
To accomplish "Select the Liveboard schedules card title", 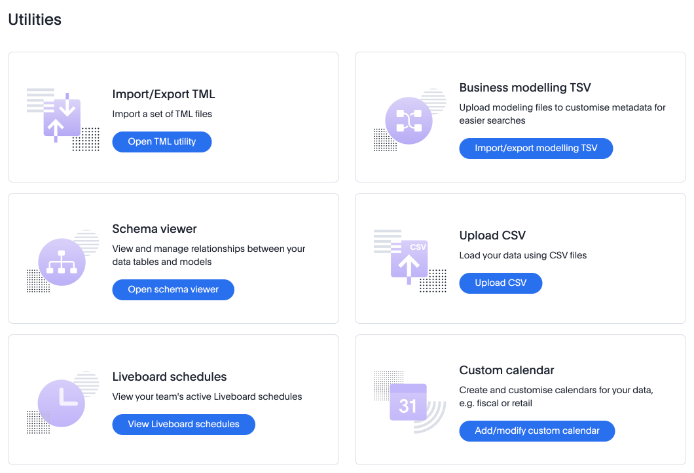I will [170, 377].
